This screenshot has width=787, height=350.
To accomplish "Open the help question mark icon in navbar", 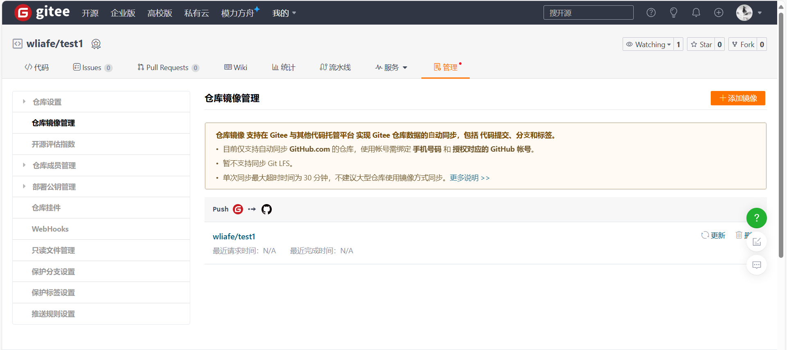I will (651, 13).
